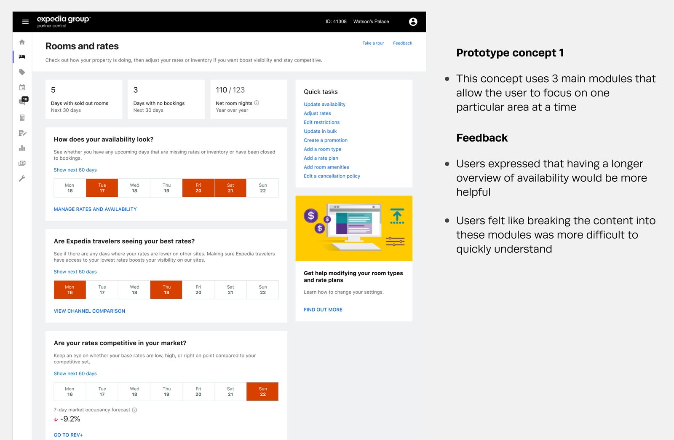Click the net room nights info icon
Viewport: 674px width, 440px height.
pyautogui.click(x=257, y=103)
